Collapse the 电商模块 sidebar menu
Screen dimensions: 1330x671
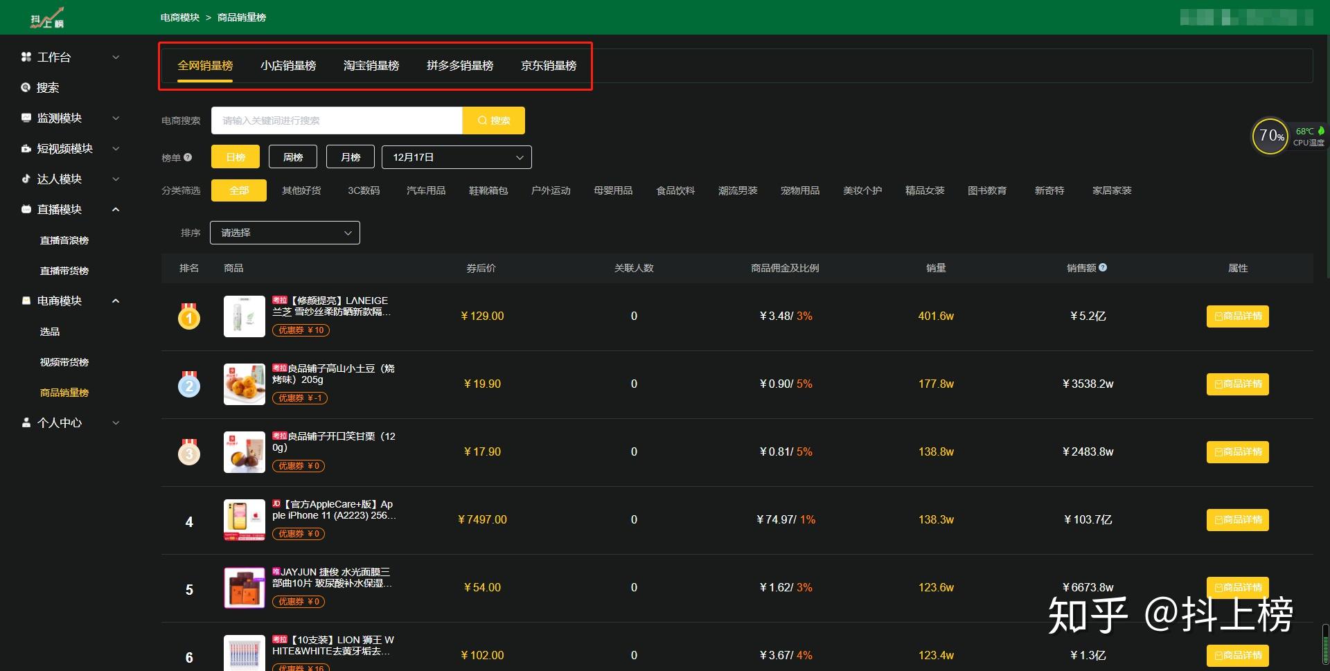pos(116,301)
